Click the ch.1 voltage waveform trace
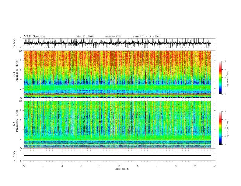This screenshot has height=186, width=241. [x=117, y=43]
